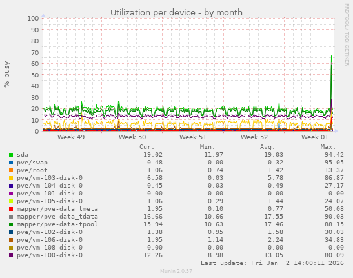
Task: Click the 'Week 51' x-axis label
Action: point(193,137)
